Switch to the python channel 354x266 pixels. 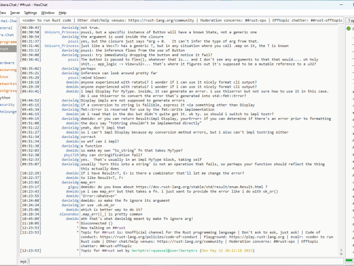click(6, 97)
